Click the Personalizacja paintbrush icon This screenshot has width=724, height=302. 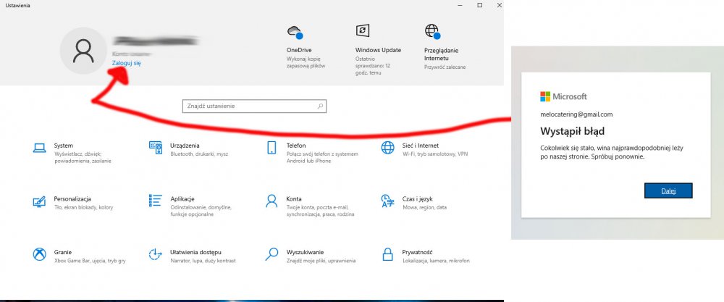(39, 201)
